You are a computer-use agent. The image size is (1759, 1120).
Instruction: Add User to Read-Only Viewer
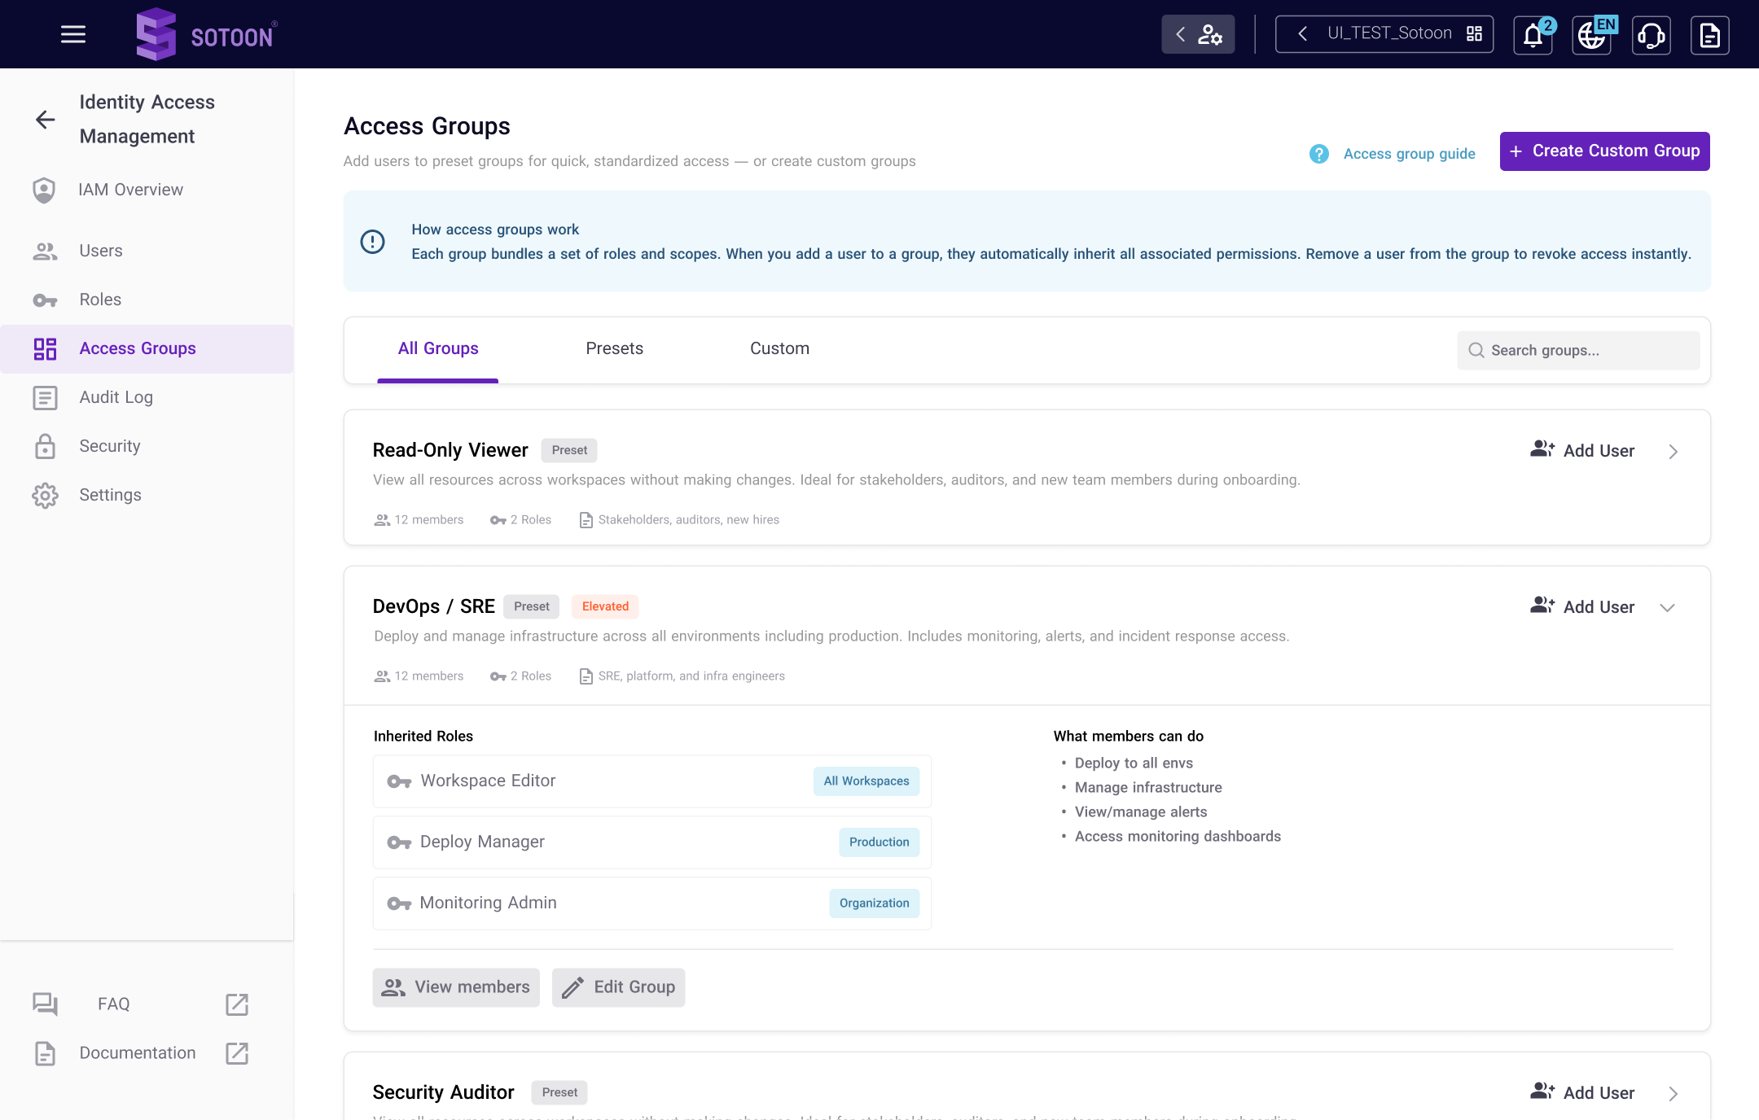click(1582, 450)
